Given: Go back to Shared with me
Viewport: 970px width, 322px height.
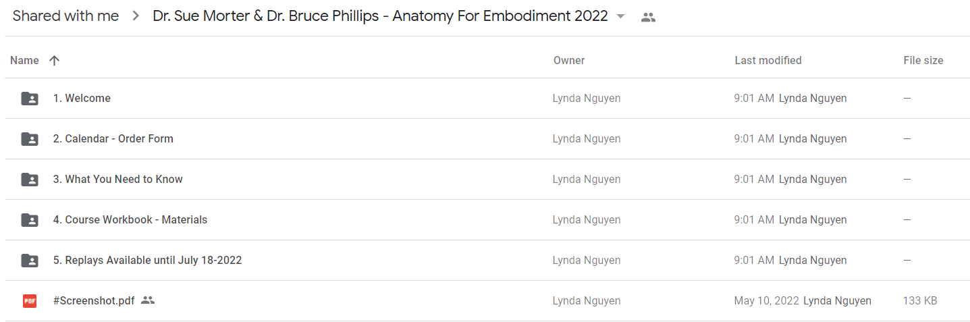Looking at the screenshot, I should pos(65,16).
